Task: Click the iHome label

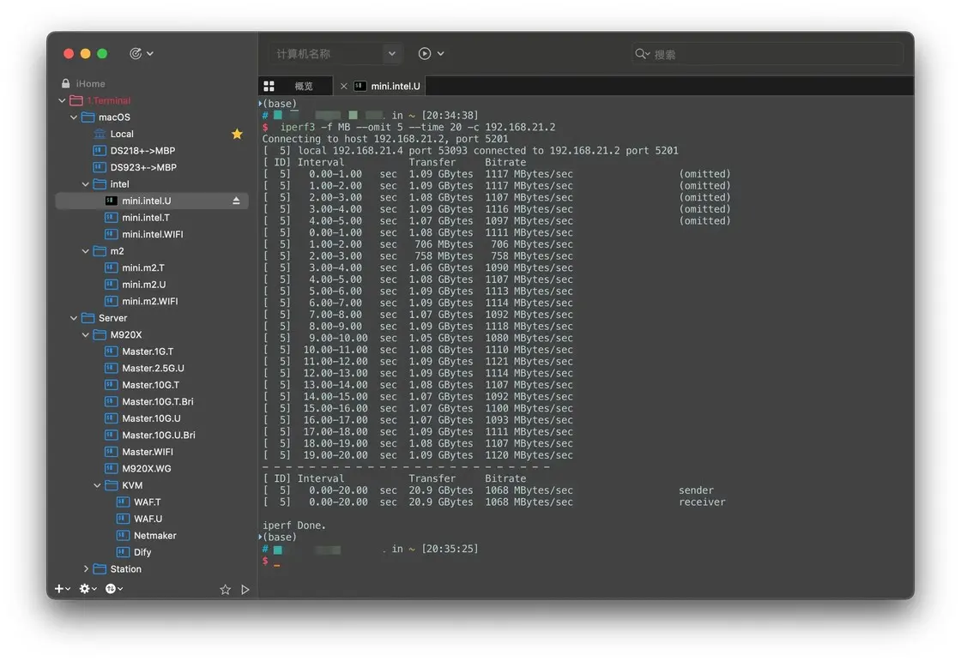Action: coord(91,84)
